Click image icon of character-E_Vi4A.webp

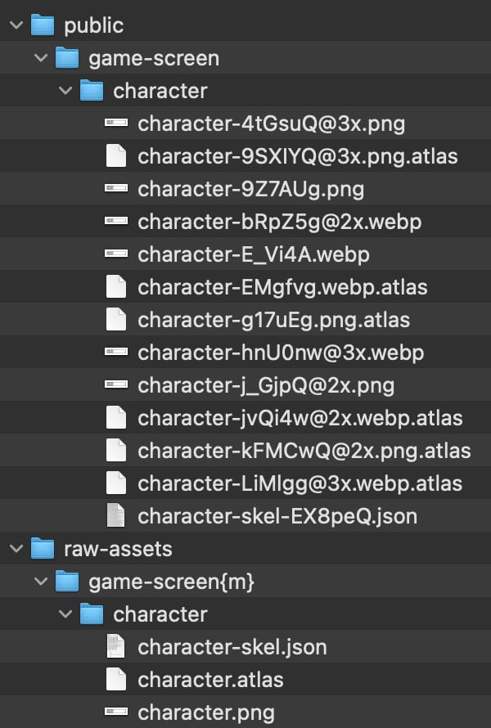116,254
